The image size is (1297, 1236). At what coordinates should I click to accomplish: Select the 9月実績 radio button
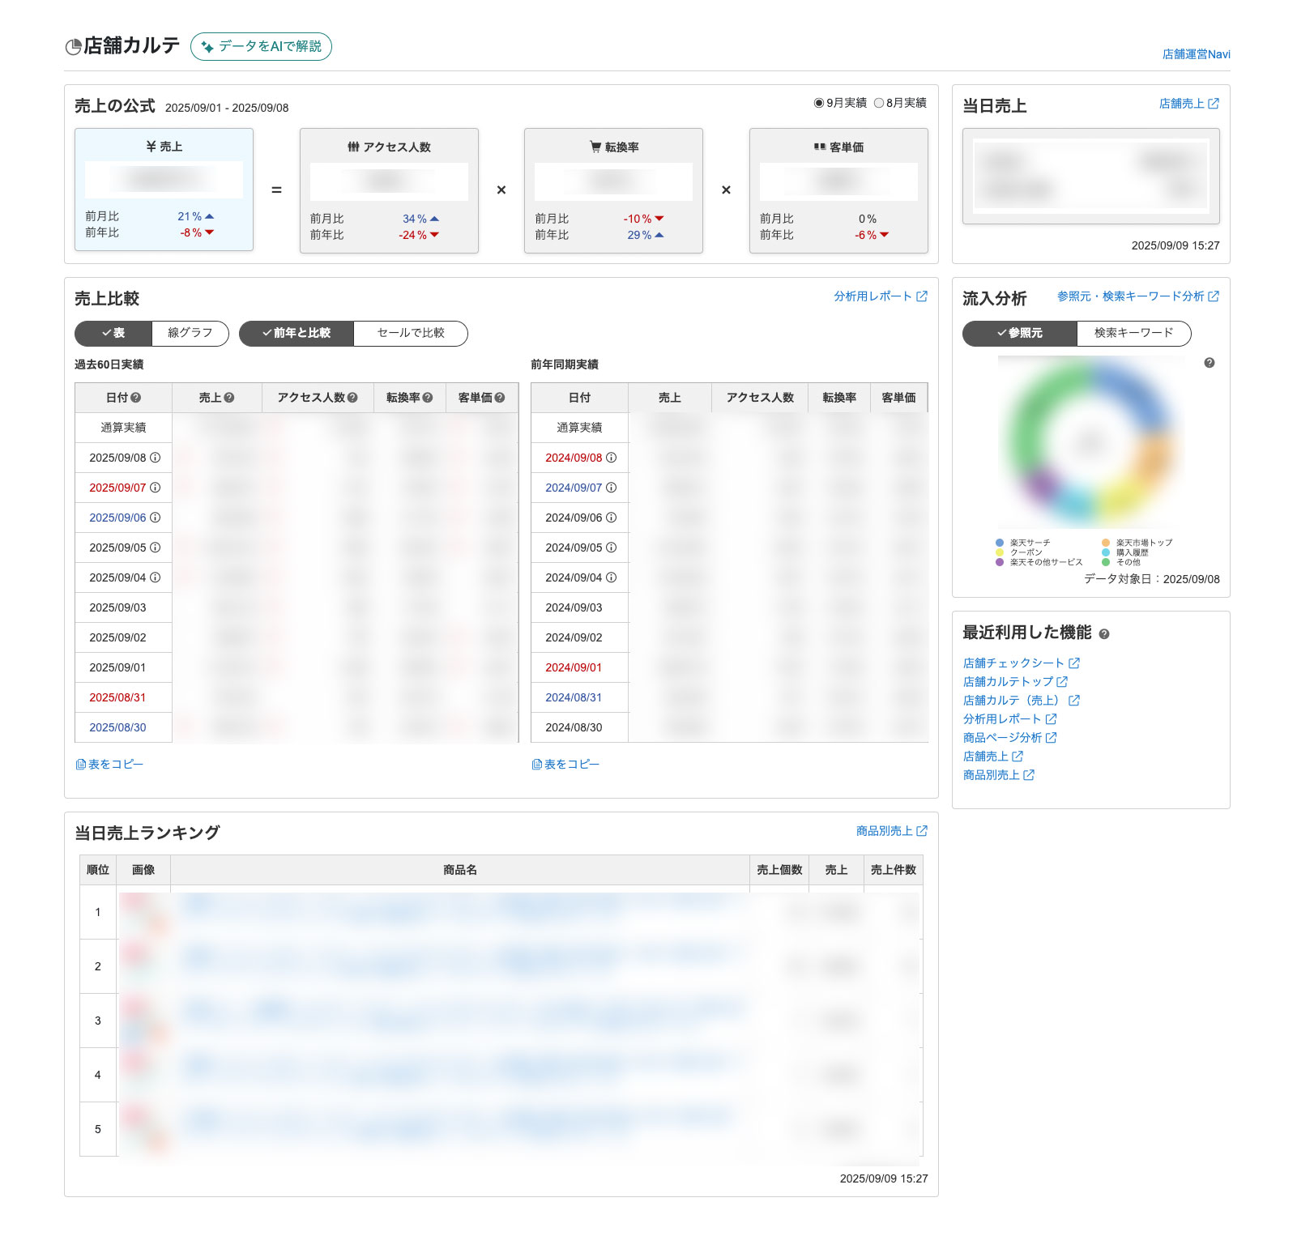tap(819, 103)
